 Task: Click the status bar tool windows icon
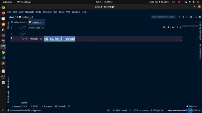click(8, 110)
